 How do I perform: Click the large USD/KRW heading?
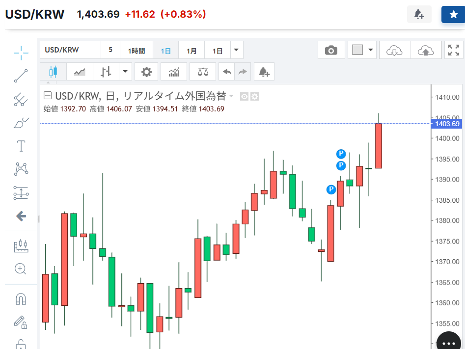(x=35, y=14)
